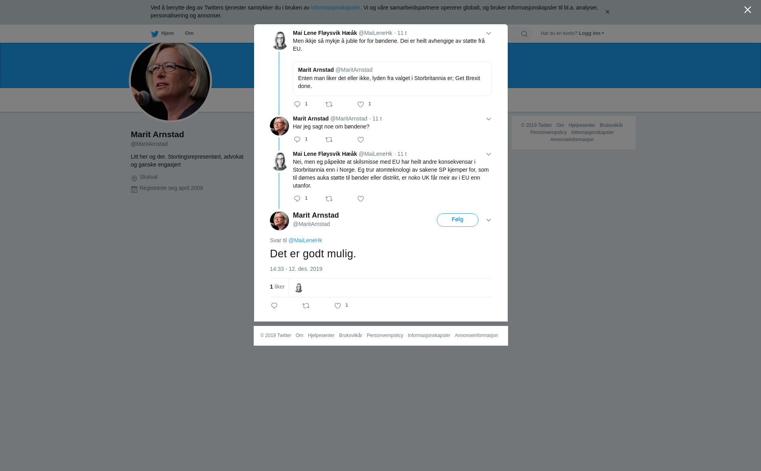The image size is (761, 471).
Task: Open the informasjonskapsler link in the banner
Action: click(x=335, y=8)
